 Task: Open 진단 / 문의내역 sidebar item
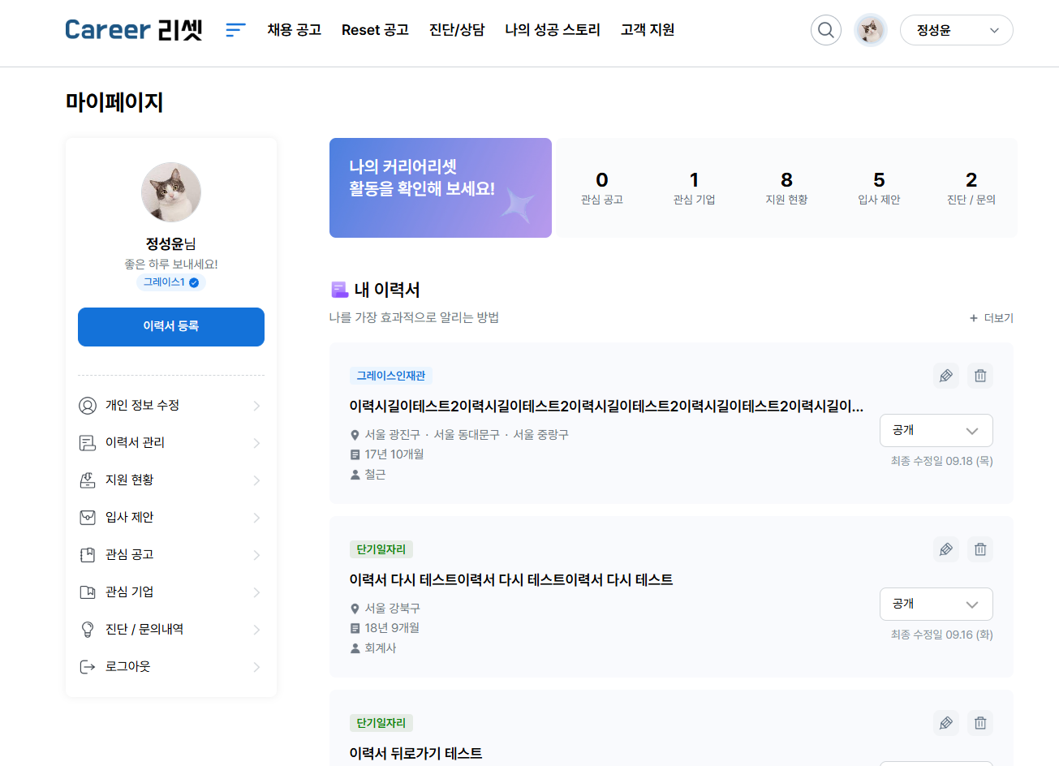pyautogui.click(x=171, y=630)
